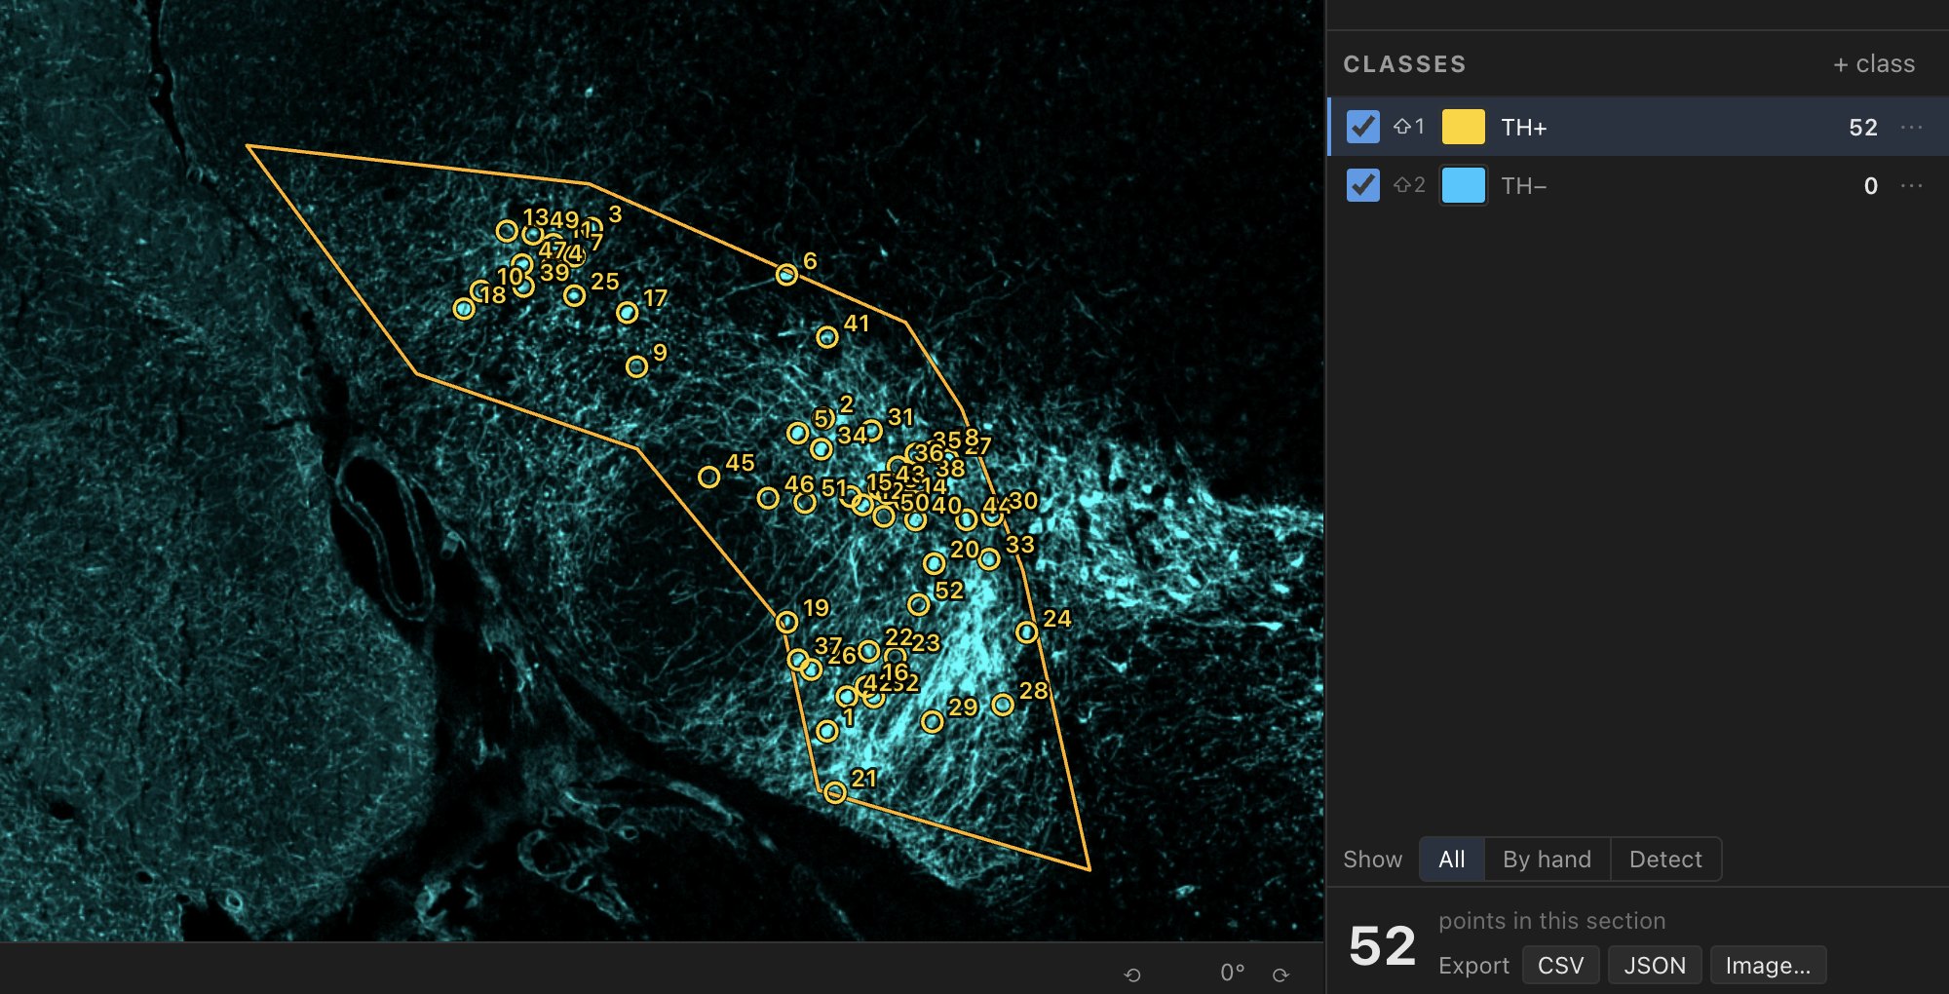
Task: Select point marker labeled 19
Action: (786, 622)
